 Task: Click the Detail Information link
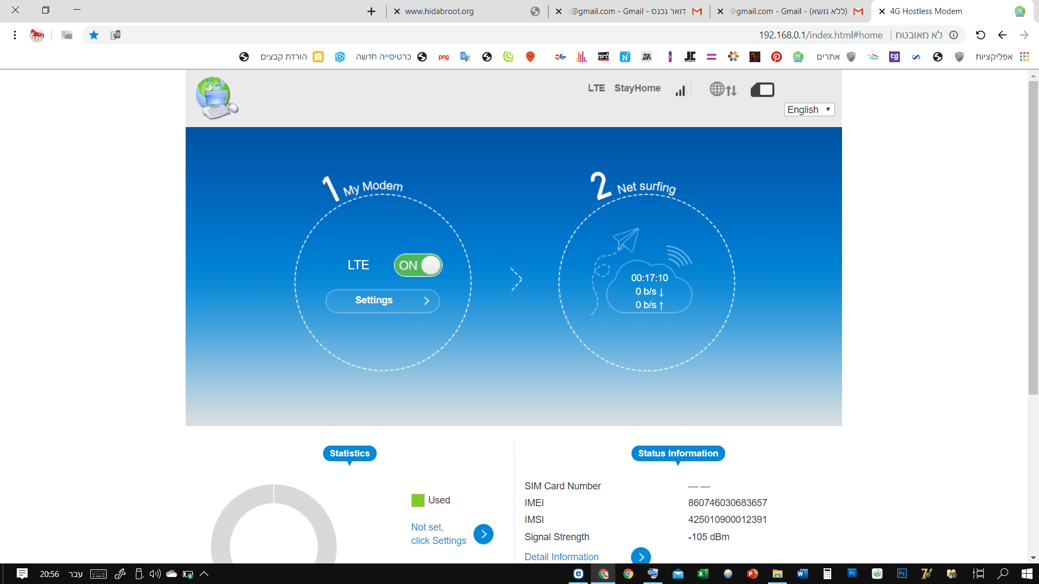pyautogui.click(x=561, y=556)
